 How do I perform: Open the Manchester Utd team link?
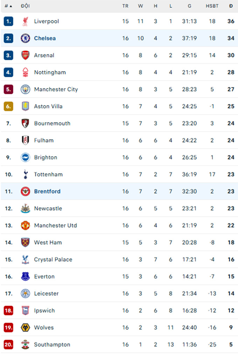click(x=55, y=225)
